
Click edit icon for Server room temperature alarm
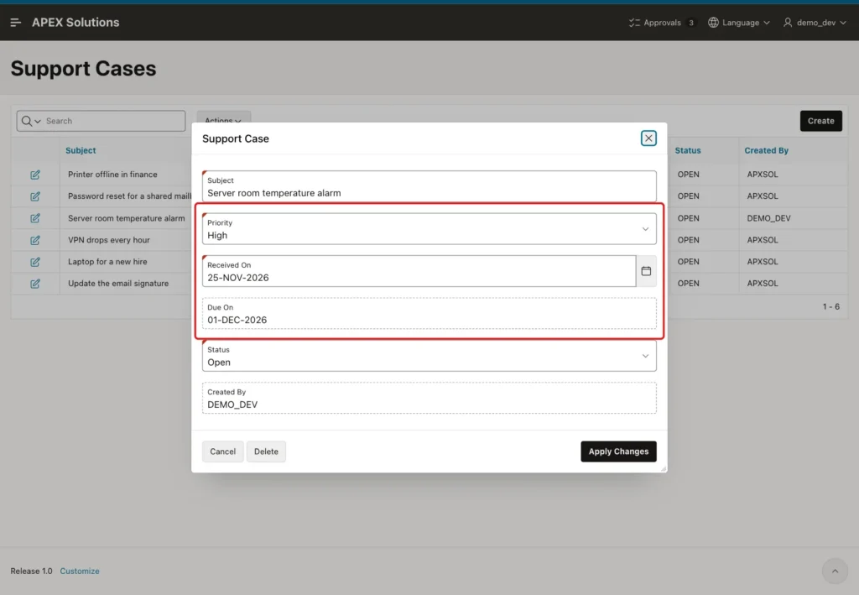click(x=35, y=218)
